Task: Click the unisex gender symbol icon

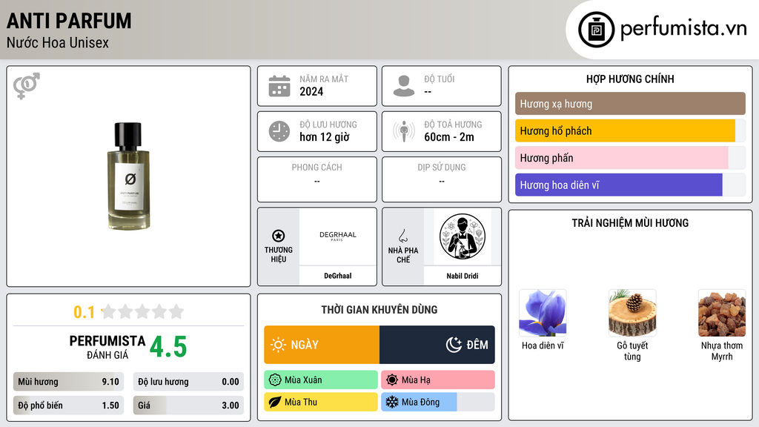Action: [27, 86]
